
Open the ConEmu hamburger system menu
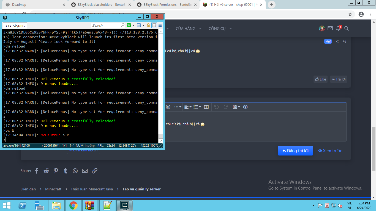(160, 25)
